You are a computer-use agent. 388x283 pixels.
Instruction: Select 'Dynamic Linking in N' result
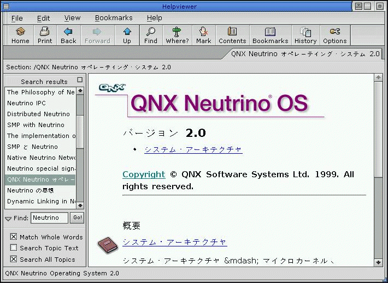(40, 201)
